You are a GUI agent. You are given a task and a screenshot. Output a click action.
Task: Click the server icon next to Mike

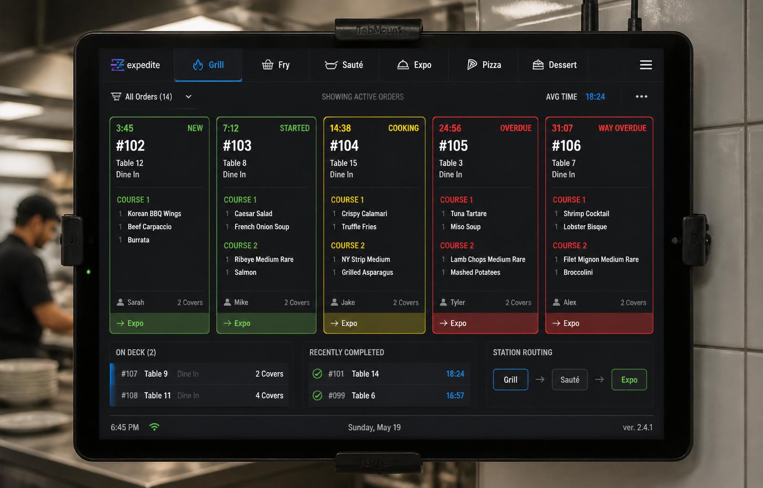tap(227, 302)
